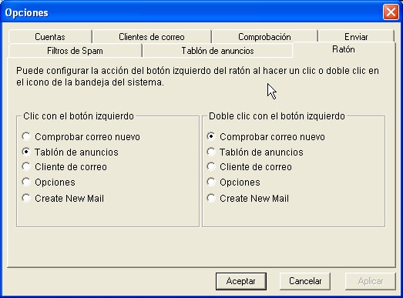Screen dimensions: 403x298
Task: Switch to Clientes de correo tab
Action: click(152, 37)
